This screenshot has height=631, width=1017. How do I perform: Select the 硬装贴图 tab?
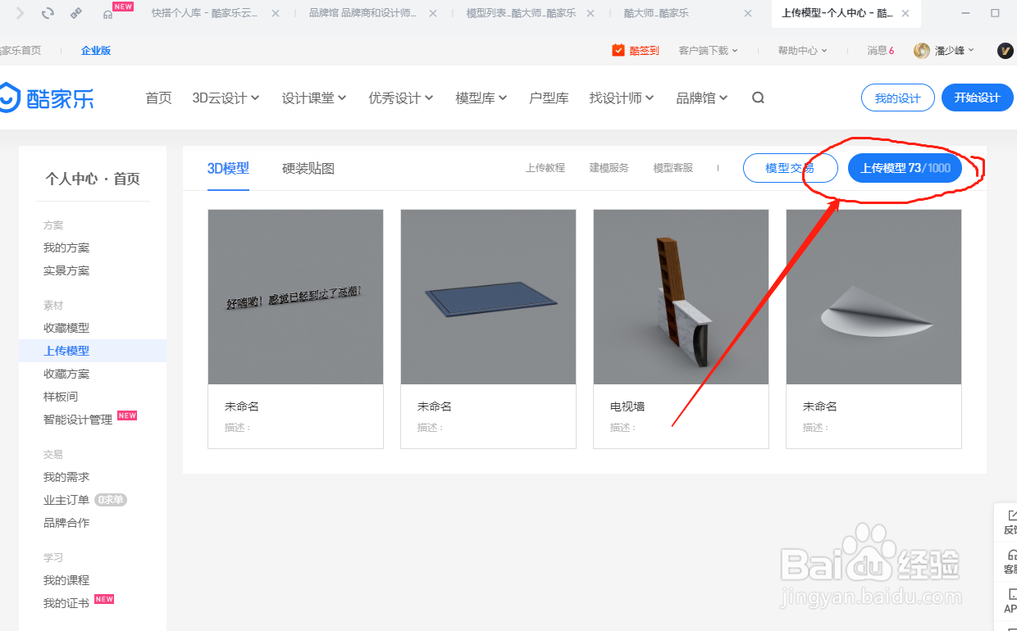[308, 168]
